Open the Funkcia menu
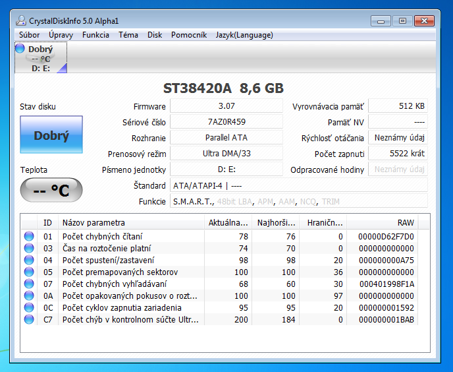 pos(95,35)
